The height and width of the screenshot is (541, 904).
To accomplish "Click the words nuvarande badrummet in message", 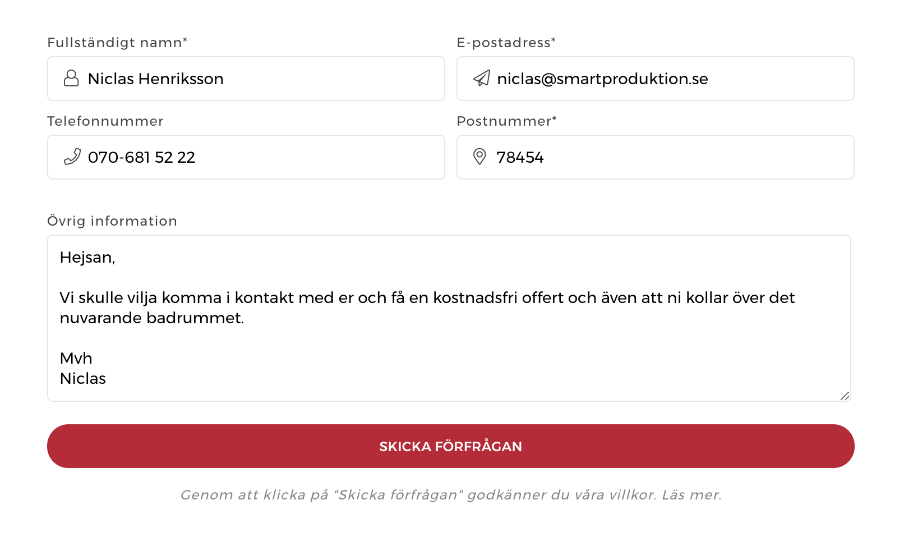I will 151,318.
